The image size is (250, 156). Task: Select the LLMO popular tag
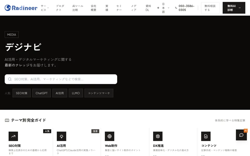[76, 93]
